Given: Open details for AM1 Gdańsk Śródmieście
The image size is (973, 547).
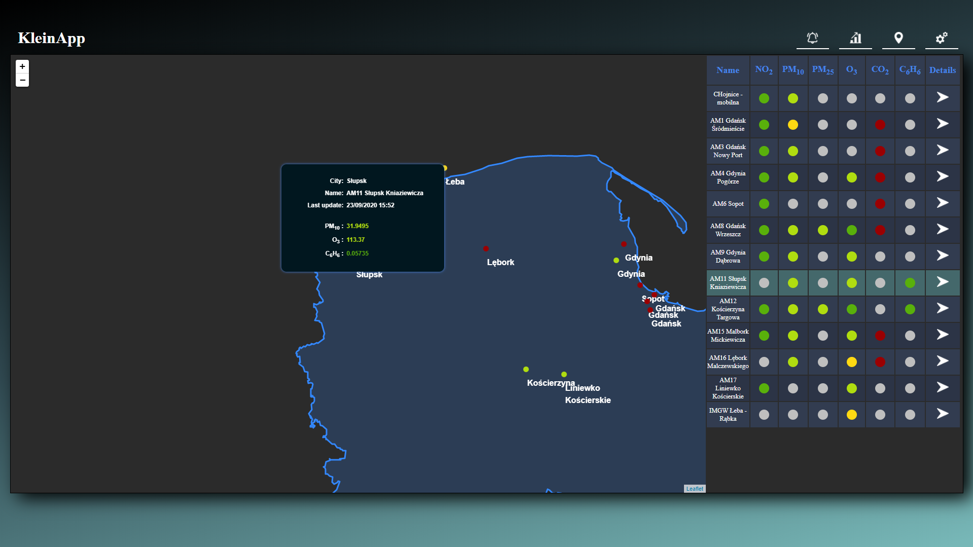Looking at the screenshot, I should pos(942,124).
